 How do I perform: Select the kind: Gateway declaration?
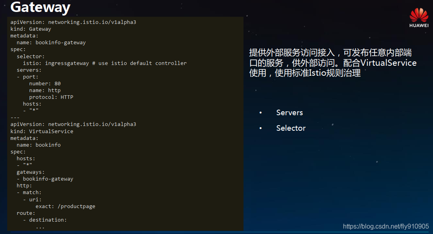click(x=30, y=29)
